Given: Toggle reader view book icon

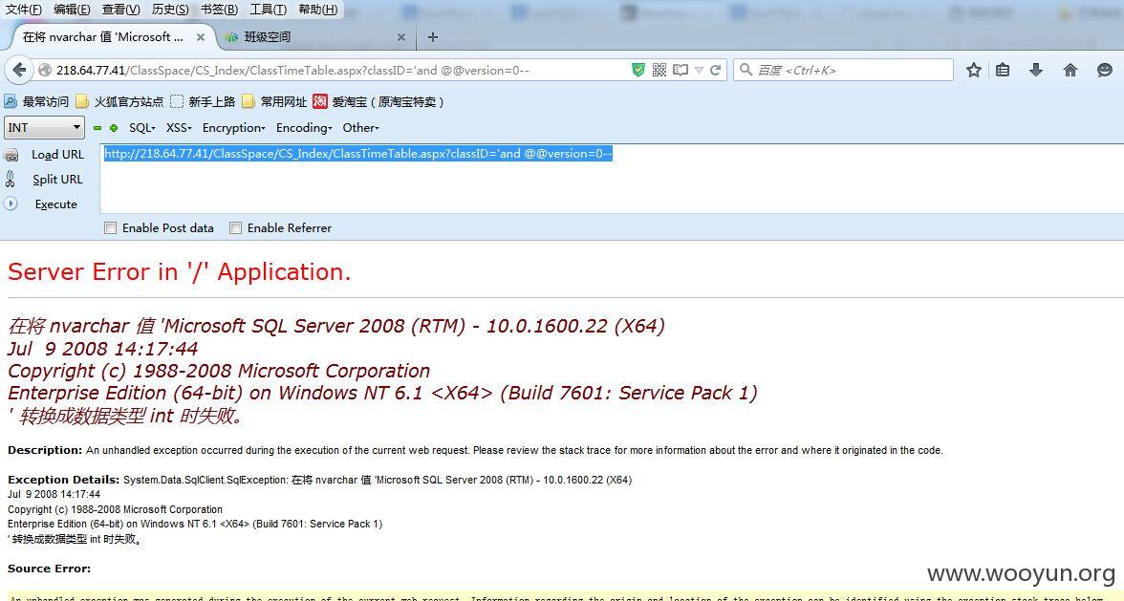Looking at the screenshot, I should (681, 70).
